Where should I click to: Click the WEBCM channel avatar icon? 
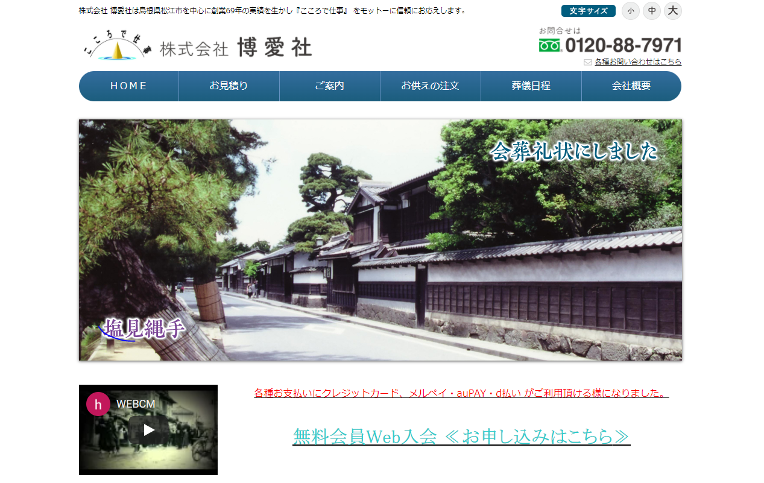98,404
